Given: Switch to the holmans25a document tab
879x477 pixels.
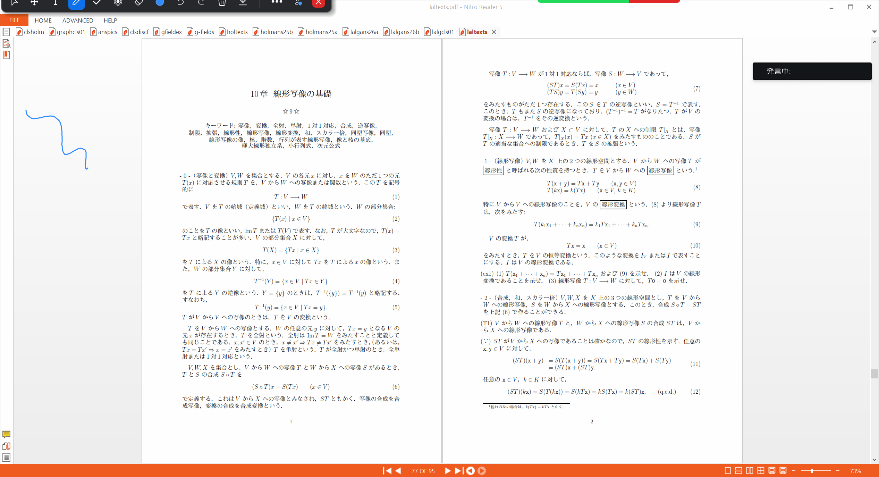Looking at the screenshot, I should click(x=318, y=32).
